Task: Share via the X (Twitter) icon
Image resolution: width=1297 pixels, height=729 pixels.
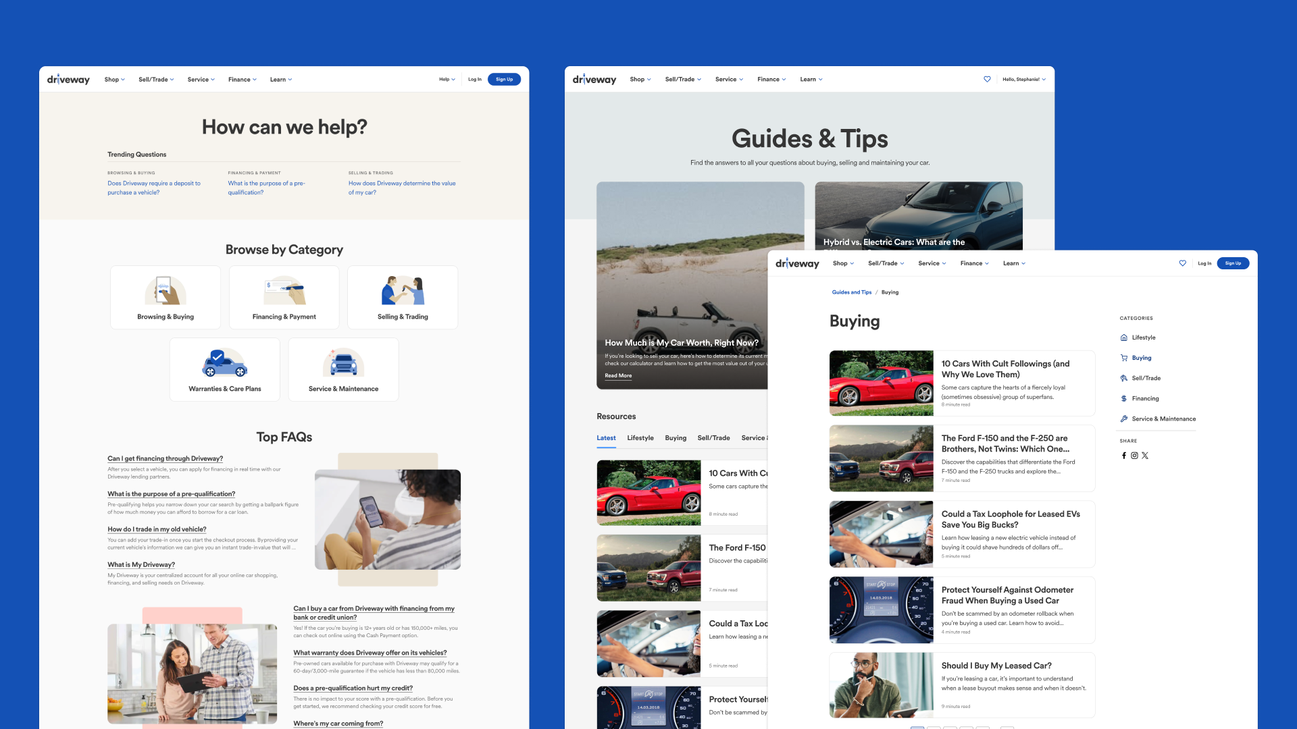Action: (x=1145, y=456)
